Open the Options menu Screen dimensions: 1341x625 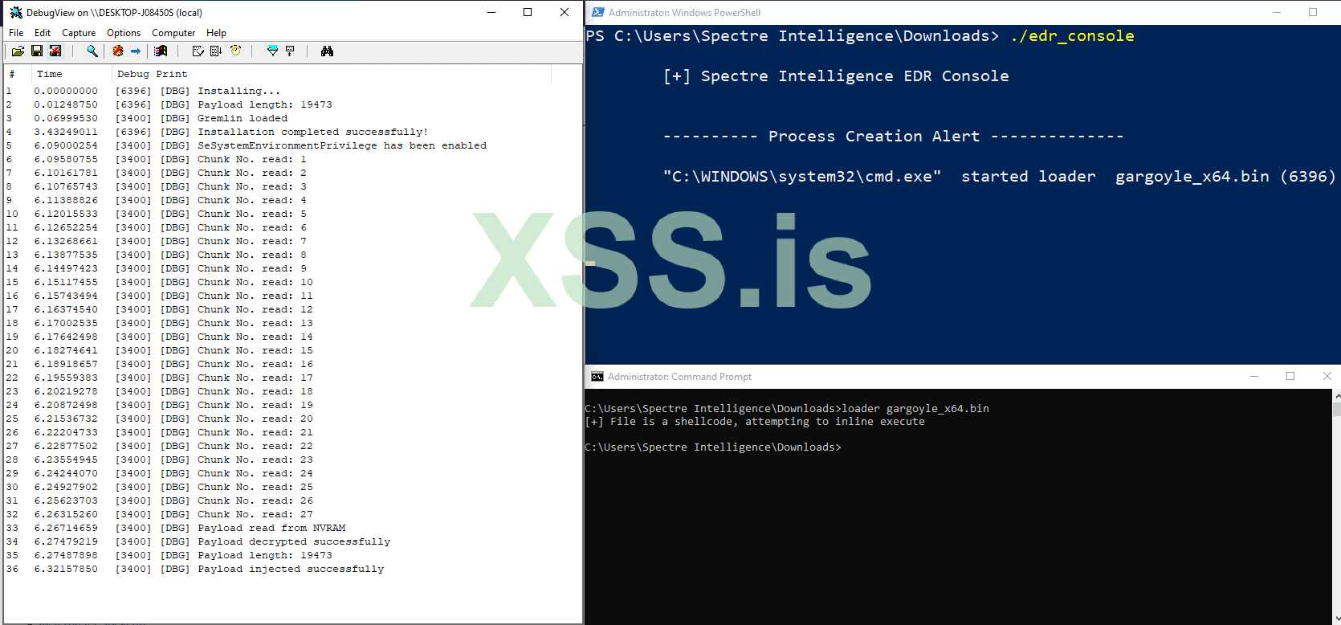coord(124,33)
